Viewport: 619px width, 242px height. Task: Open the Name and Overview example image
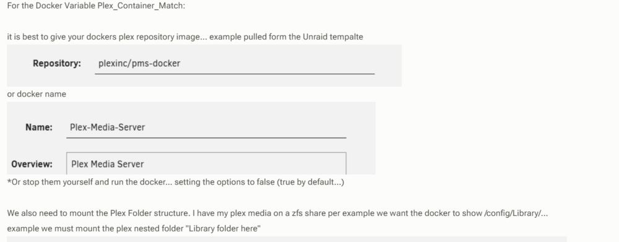tap(191, 138)
